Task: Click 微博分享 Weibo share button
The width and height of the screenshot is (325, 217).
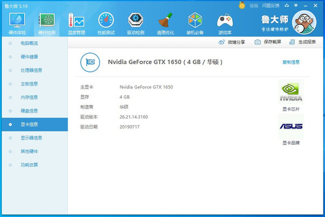Action: (232, 42)
